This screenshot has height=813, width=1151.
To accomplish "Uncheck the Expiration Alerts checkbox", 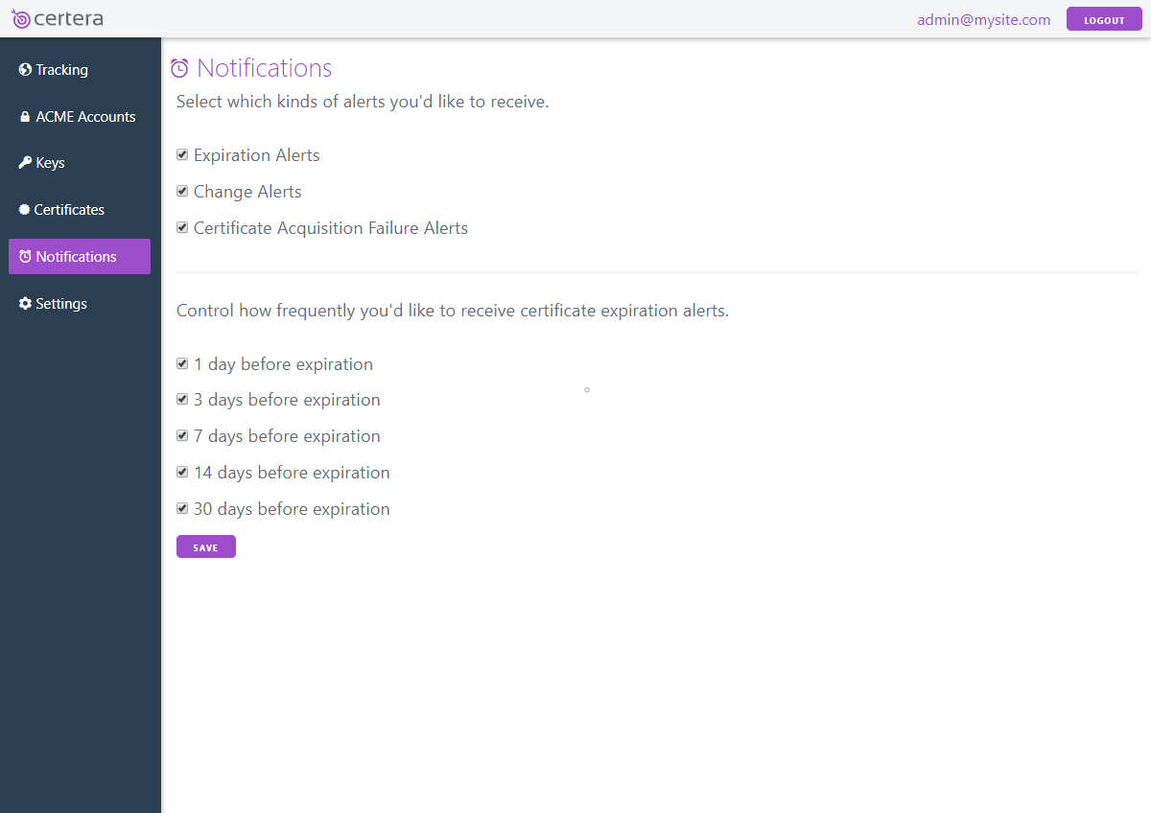I will coord(182,154).
